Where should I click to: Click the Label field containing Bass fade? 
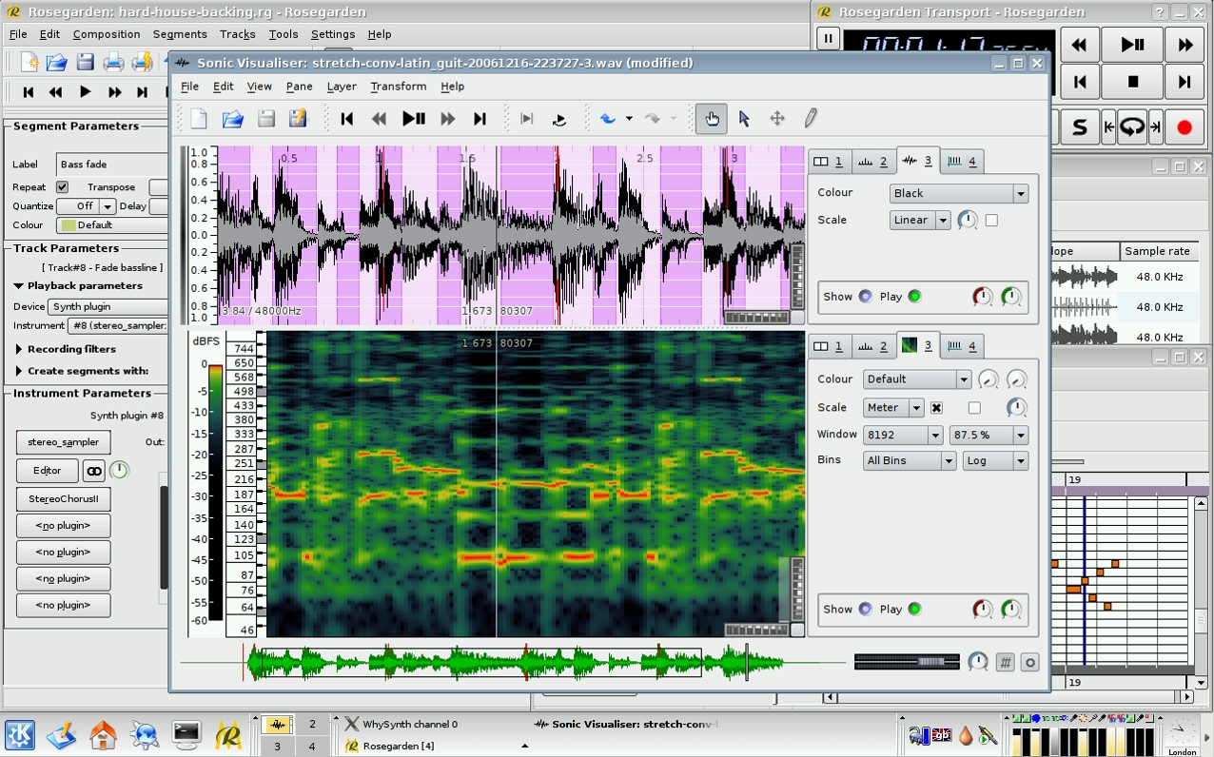[111, 165]
